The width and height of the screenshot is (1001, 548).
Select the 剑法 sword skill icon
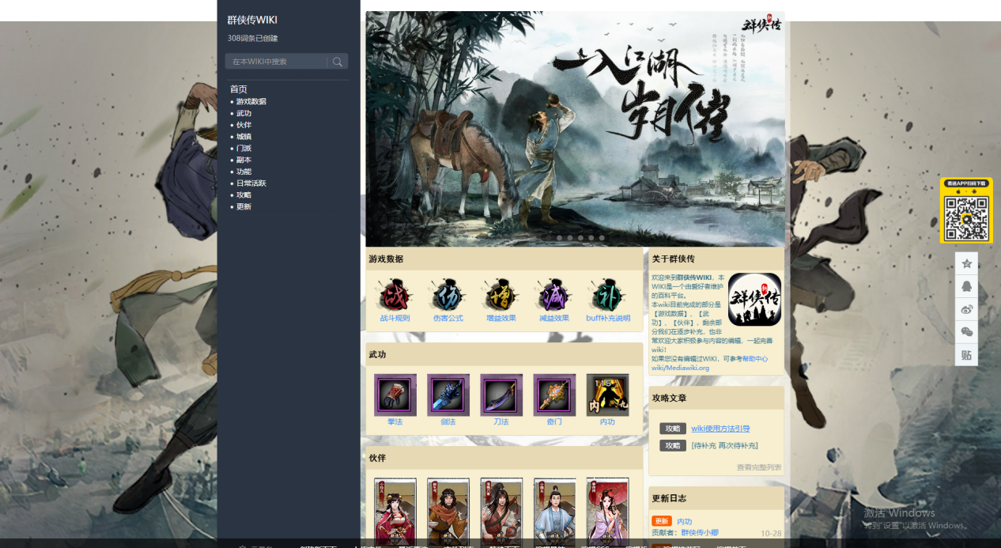click(x=448, y=395)
